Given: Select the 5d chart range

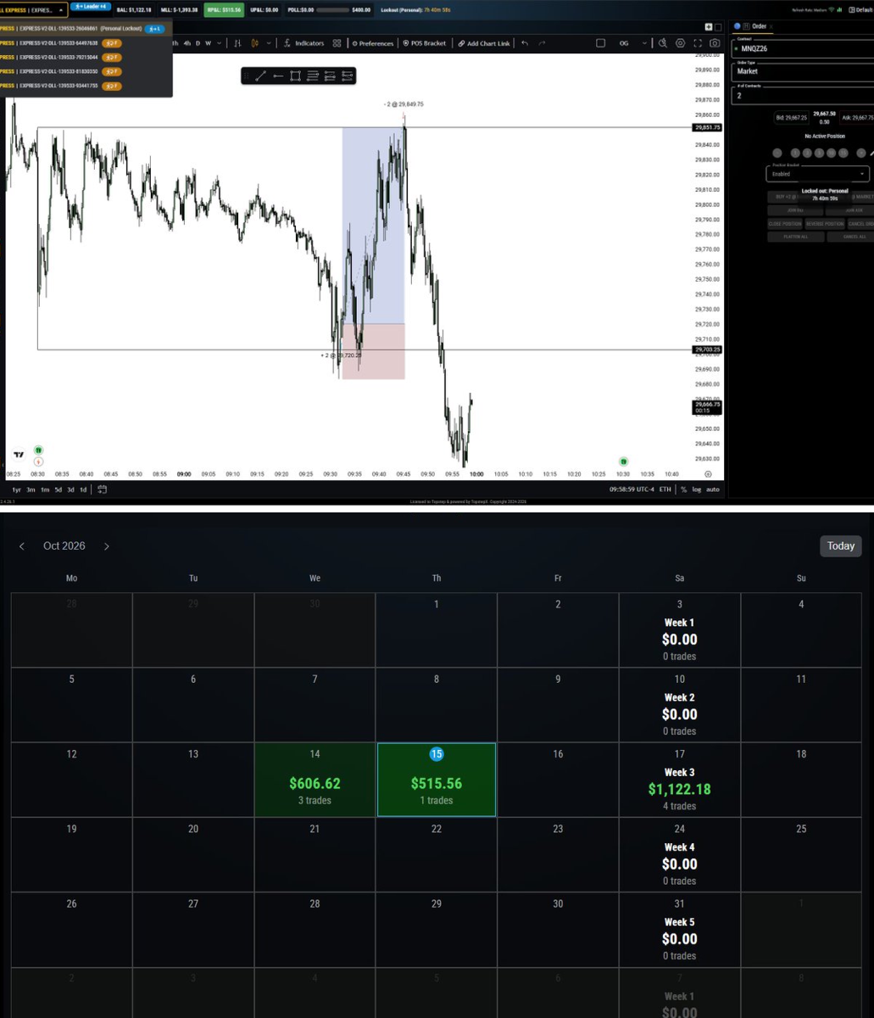Looking at the screenshot, I should (x=58, y=489).
